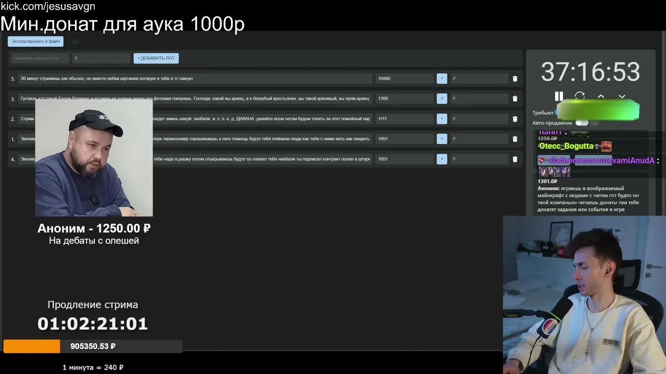This screenshot has height=374, width=666.
Task: Click the add-amount ₽ field for lot 2
Action: point(479,119)
